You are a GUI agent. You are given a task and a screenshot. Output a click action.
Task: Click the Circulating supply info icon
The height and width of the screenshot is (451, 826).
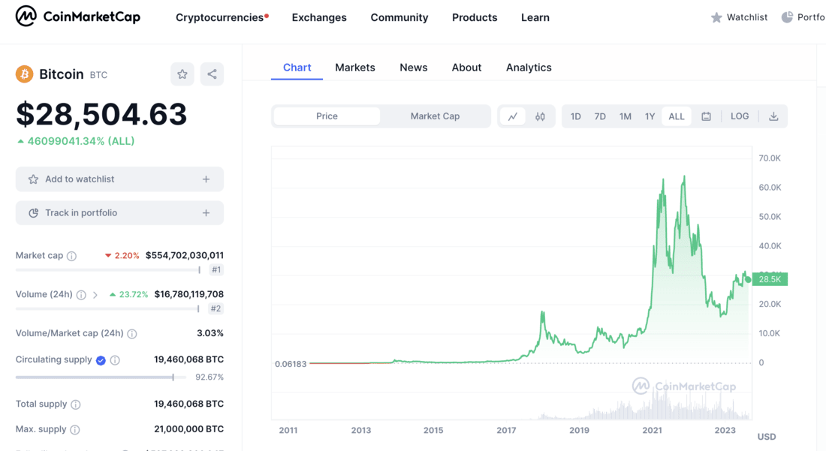click(x=115, y=360)
